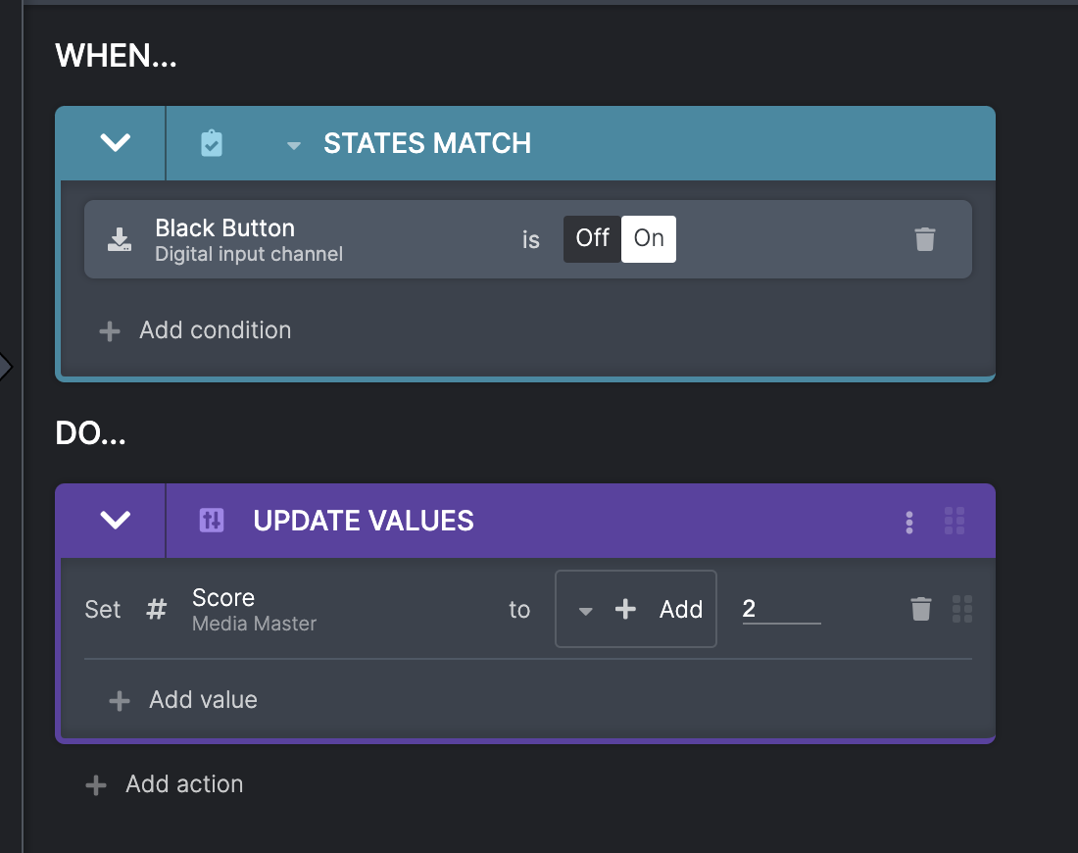Collapse the States Match block chevron
The image size is (1078, 853).
(x=115, y=142)
